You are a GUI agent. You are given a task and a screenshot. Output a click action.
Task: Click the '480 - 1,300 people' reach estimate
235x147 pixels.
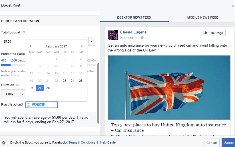[x=13, y=60]
